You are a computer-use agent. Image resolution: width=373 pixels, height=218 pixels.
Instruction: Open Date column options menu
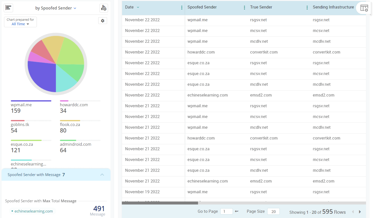[x=182, y=7]
